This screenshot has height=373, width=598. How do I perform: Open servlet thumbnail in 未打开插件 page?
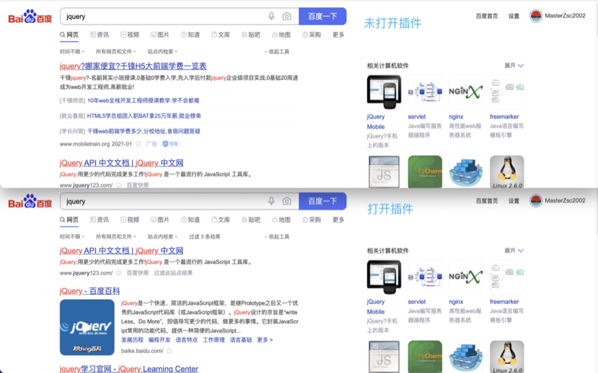click(425, 92)
